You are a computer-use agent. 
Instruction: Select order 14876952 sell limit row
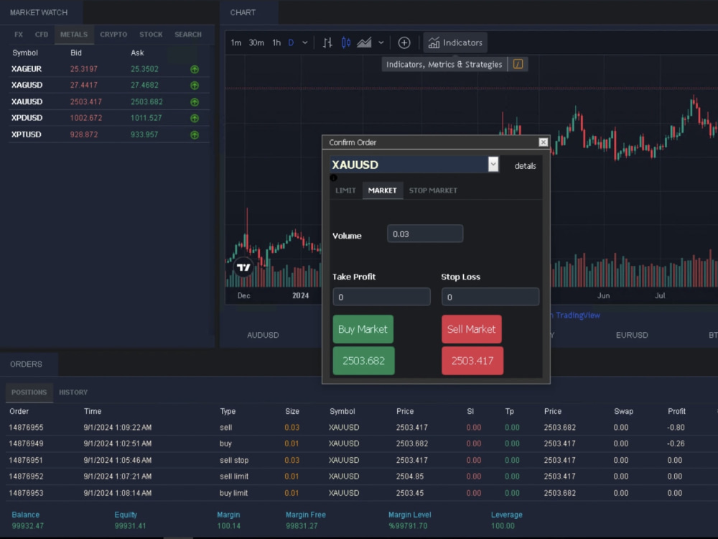pos(359,476)
